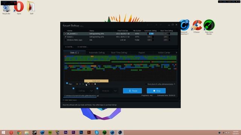
Task: Uncheck the OS_Install (C:) volume checkbox
Action: pyautogui.click(x=66, y=34)
